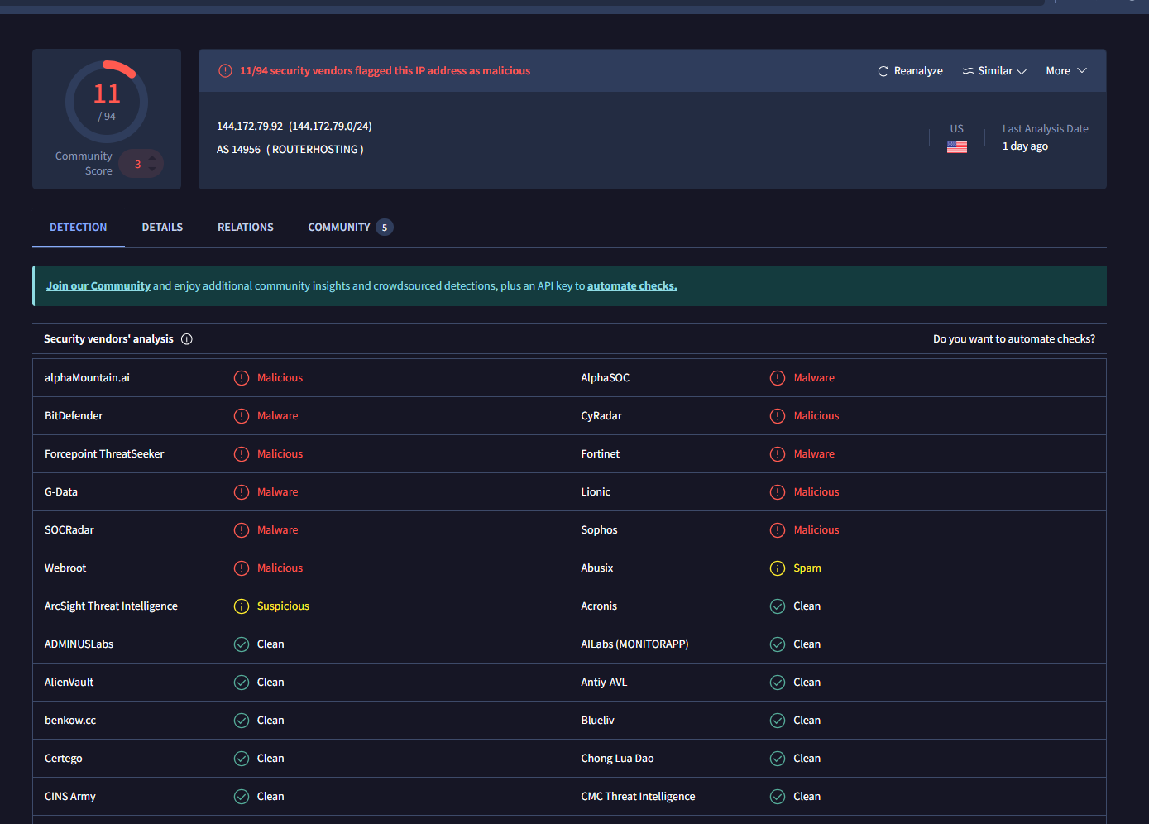Image resolution: width=1149 pixels, height=824 pixels.
Task: Click the CINS Army vendor name
Action: (x=70, y=797)
